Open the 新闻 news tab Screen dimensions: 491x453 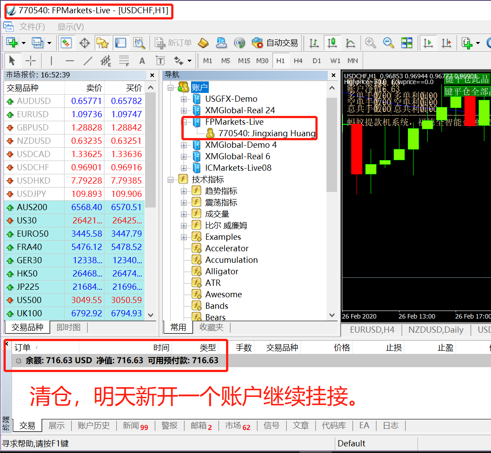135,426
